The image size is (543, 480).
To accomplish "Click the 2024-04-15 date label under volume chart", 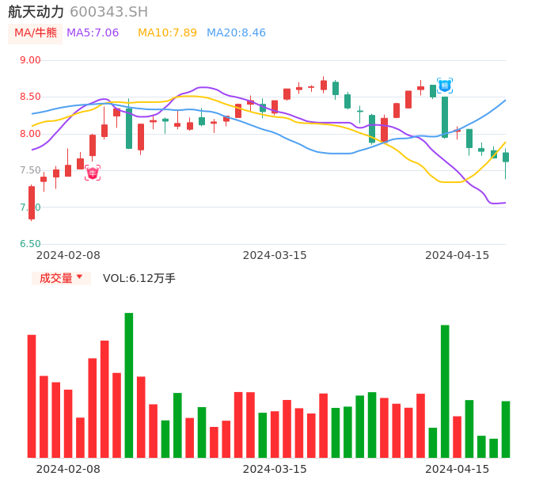I will coord(458,469).
